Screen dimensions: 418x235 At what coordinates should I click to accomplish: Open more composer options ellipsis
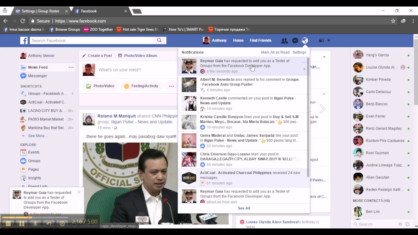171,86
